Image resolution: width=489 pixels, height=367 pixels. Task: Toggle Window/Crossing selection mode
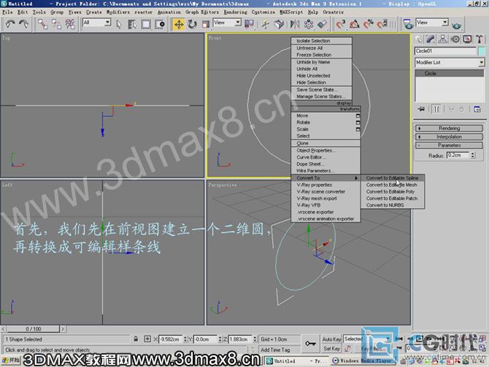(x=160, y=24)
